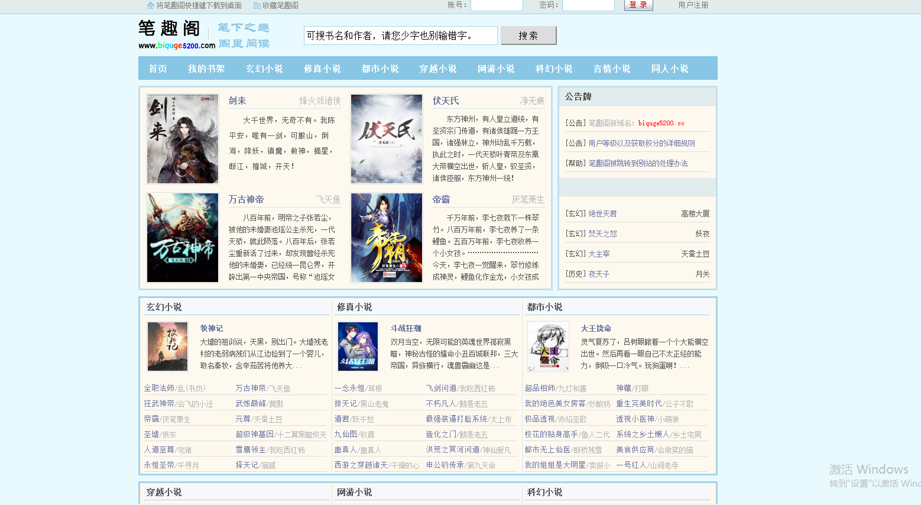This screenshot has width=921, height=505.
Task: Click the 笔趣阁 site logo
Action: [x=170, y=28]
